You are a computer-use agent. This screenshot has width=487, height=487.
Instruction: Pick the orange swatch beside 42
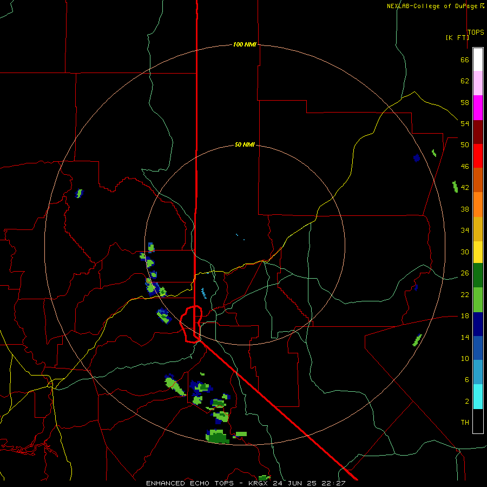tap(478, 205)
